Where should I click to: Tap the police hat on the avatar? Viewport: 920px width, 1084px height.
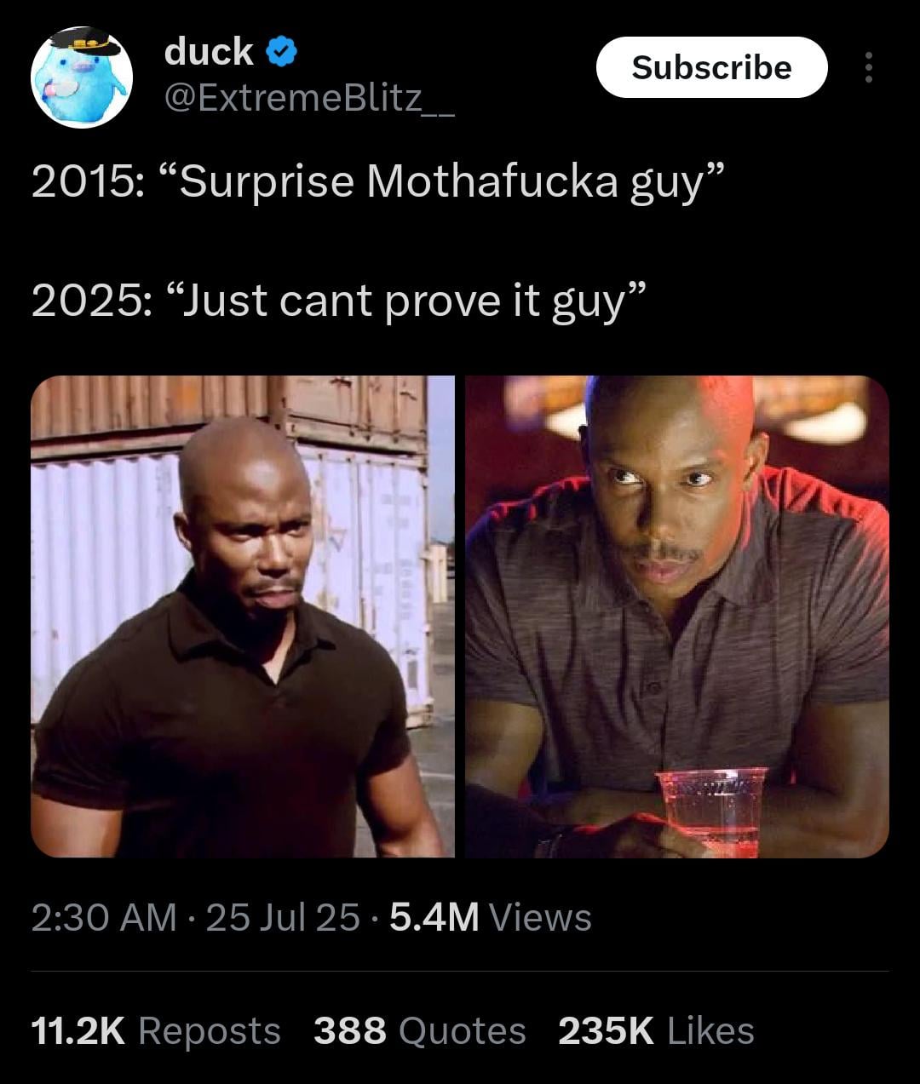tap(84, 41)
